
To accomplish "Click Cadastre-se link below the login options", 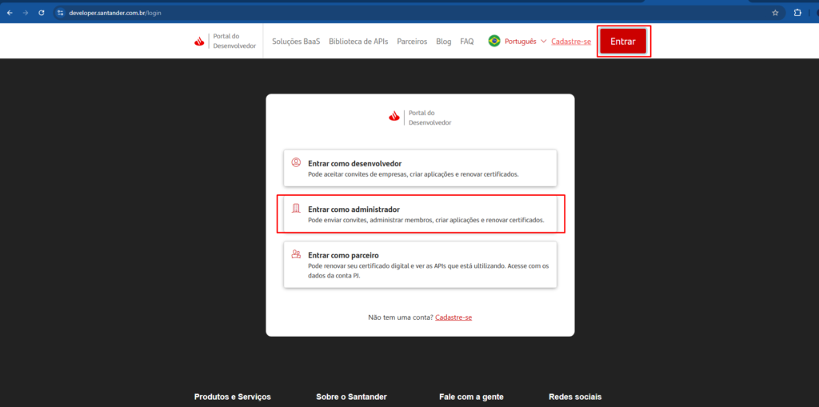I will point(453,317).
